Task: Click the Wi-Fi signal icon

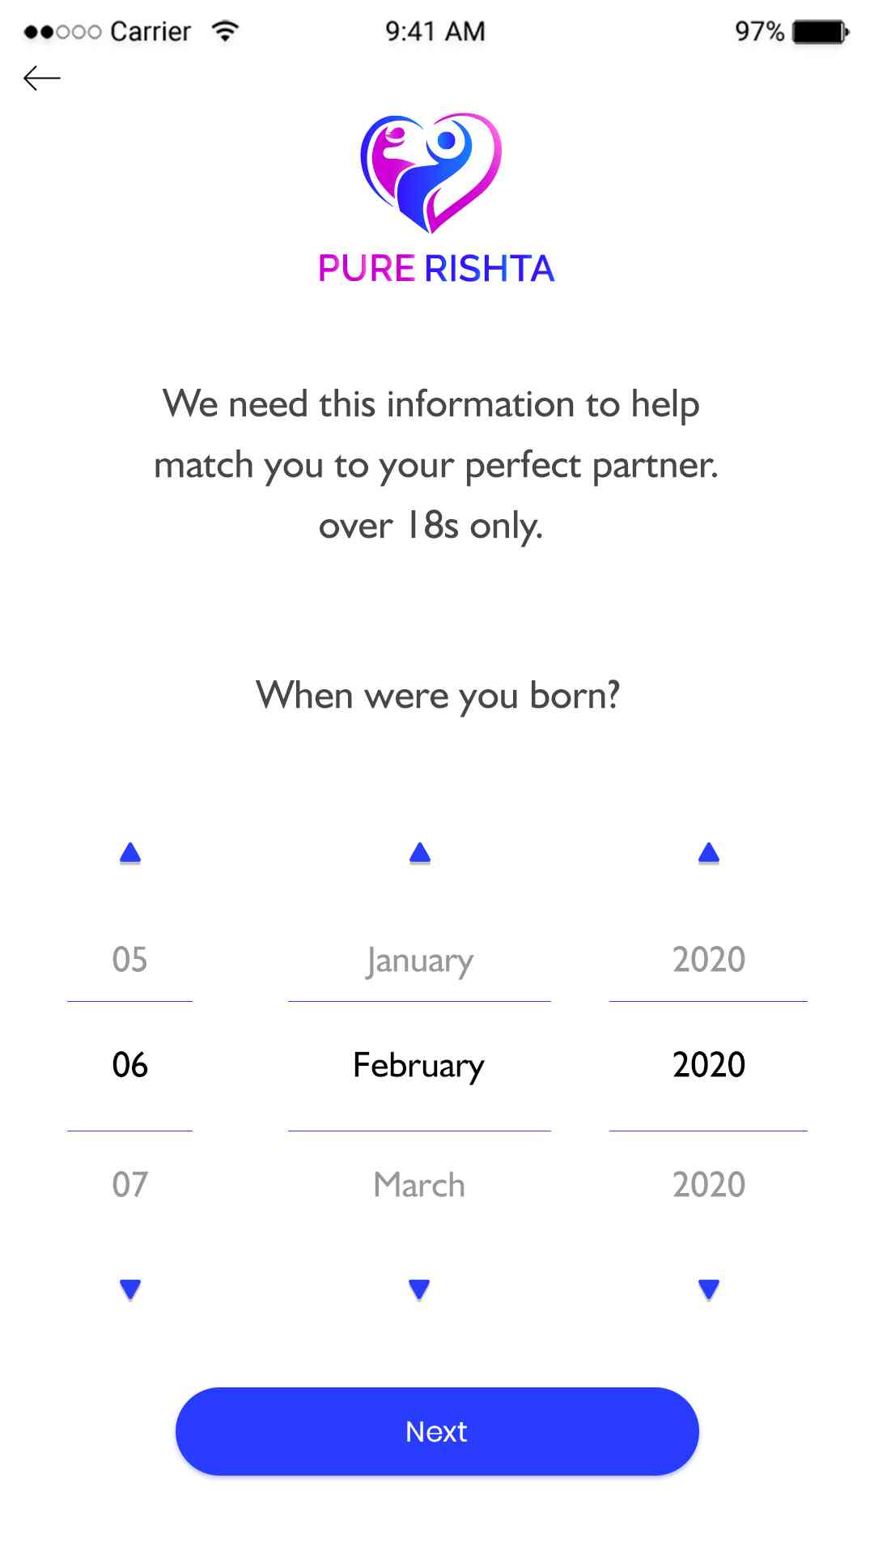Action: (x=224, y=29)
